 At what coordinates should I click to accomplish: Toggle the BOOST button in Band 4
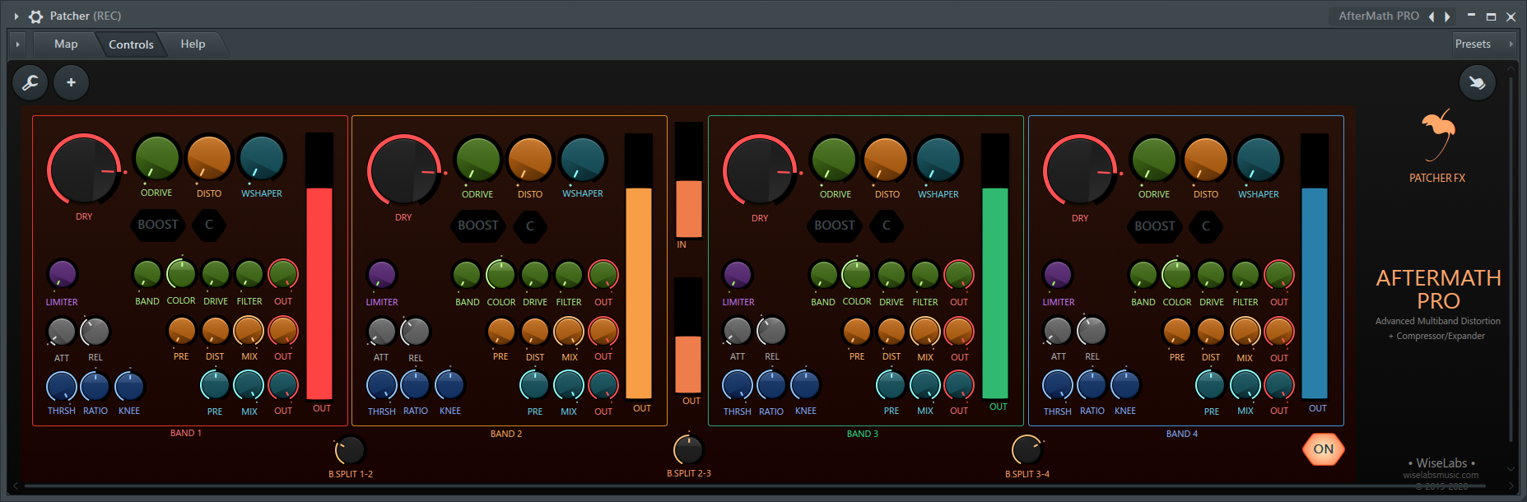coord(1155,226)
